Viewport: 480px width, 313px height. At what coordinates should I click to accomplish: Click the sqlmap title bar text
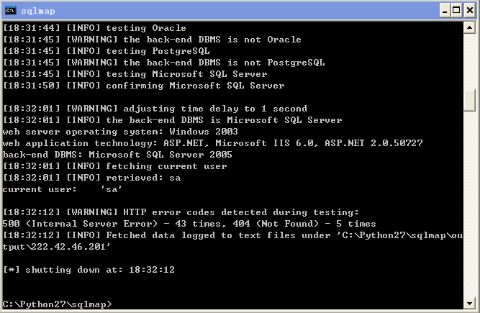coord(38,11)
